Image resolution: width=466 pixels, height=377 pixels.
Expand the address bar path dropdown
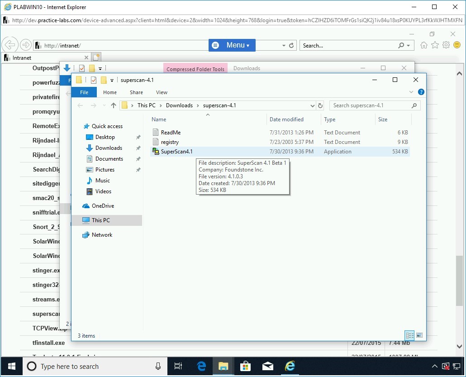(x=312, y=105)
